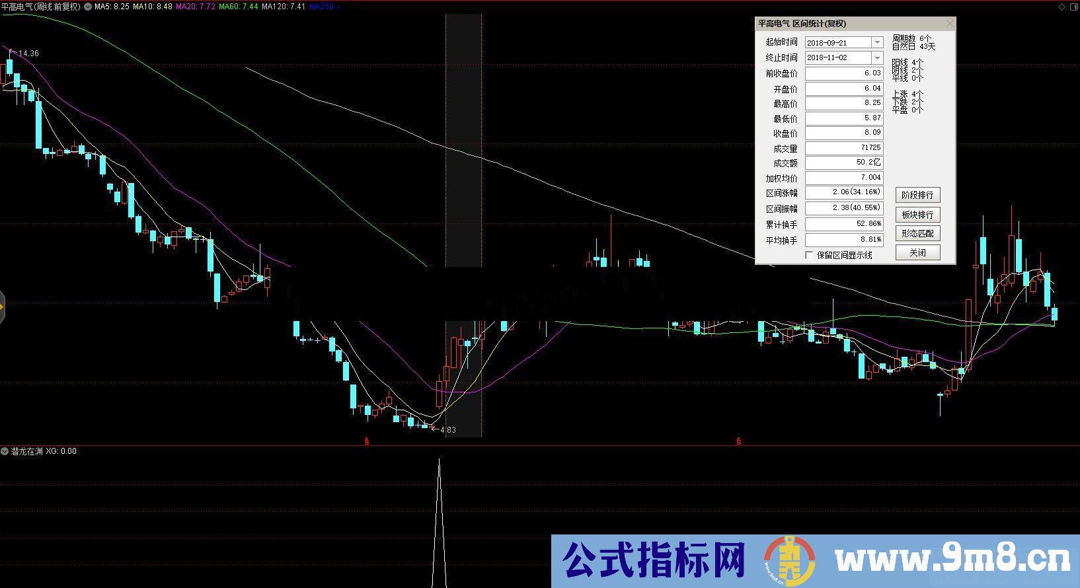The width and height of the screenshot is (1080, 588).
Task: Click the 上涨 4个 statistic text
Action: [x=907, y=94]
